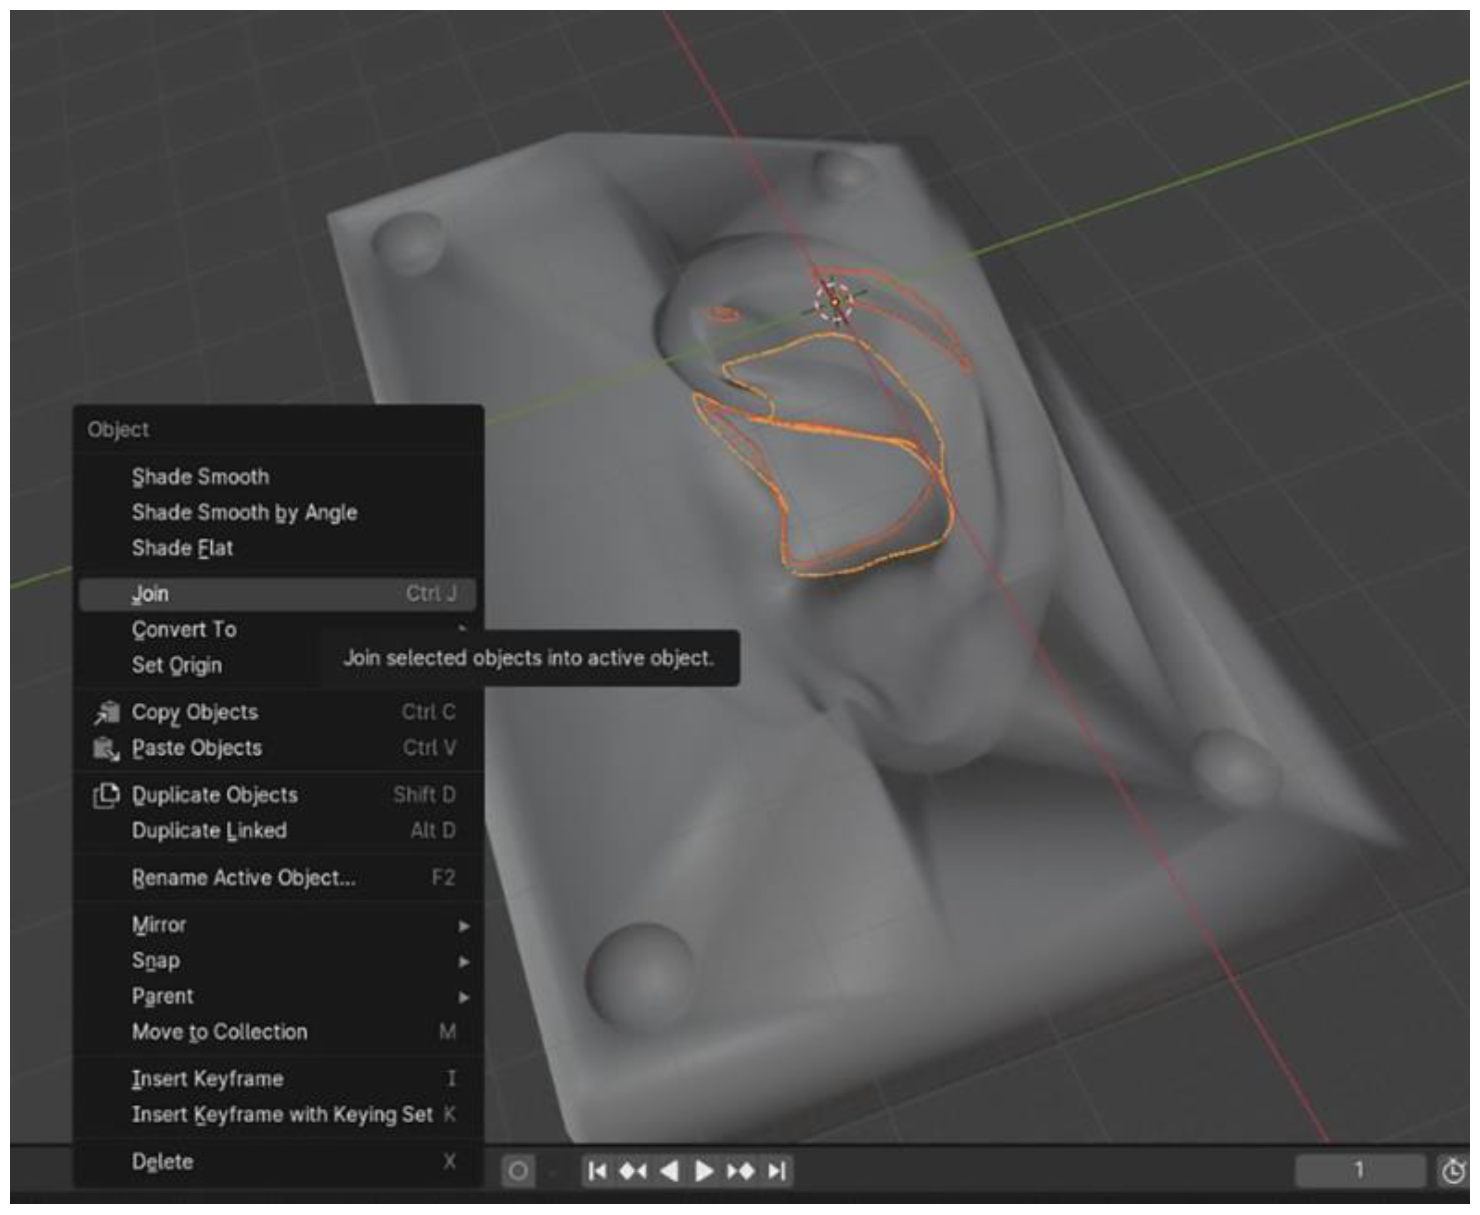1480x1215 pixels.
Task: Play animation in reverse
Action: pyautogui.click(x=669, y=1171)
